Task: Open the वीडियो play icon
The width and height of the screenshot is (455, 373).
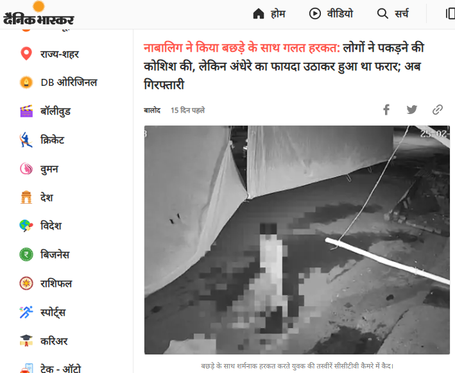Action: (315, 13)
